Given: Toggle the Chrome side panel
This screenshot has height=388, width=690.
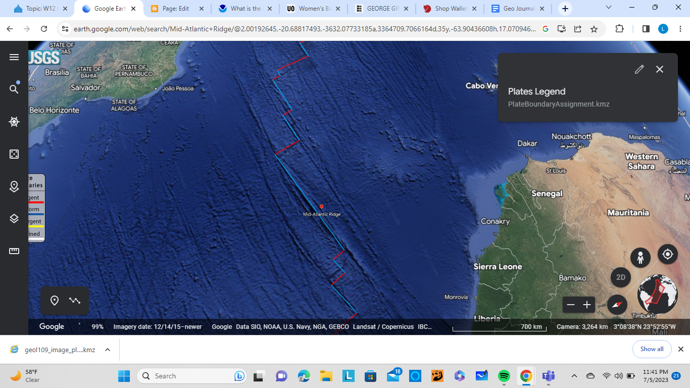Looking at the screenshot, I should point(646,29).
